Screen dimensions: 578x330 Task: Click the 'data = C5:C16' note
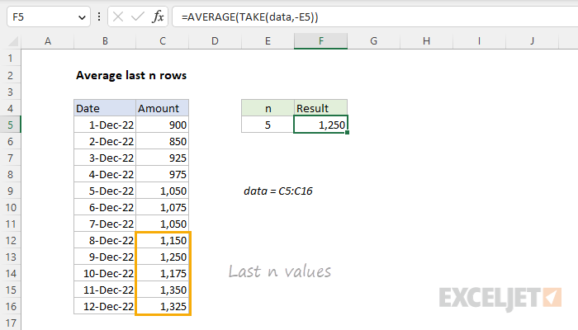278,191
